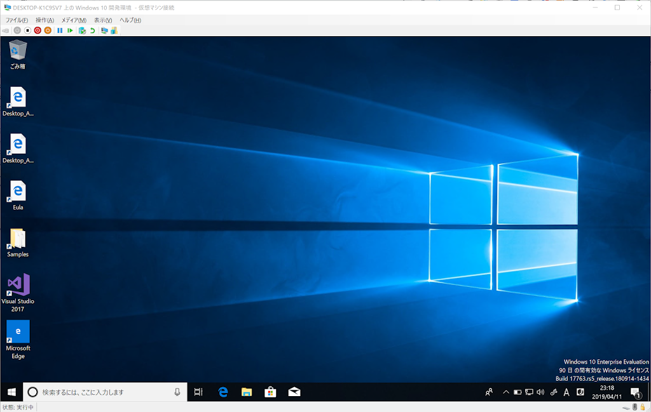The width and height of the screenshot is (651, 412).
Task: Open the メディア(M) menu
Action: pyautogui.click(x=74, y=20)
